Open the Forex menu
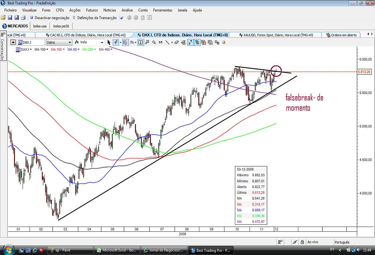The width and height of the screenshot is (375, 255). (46, 10)
